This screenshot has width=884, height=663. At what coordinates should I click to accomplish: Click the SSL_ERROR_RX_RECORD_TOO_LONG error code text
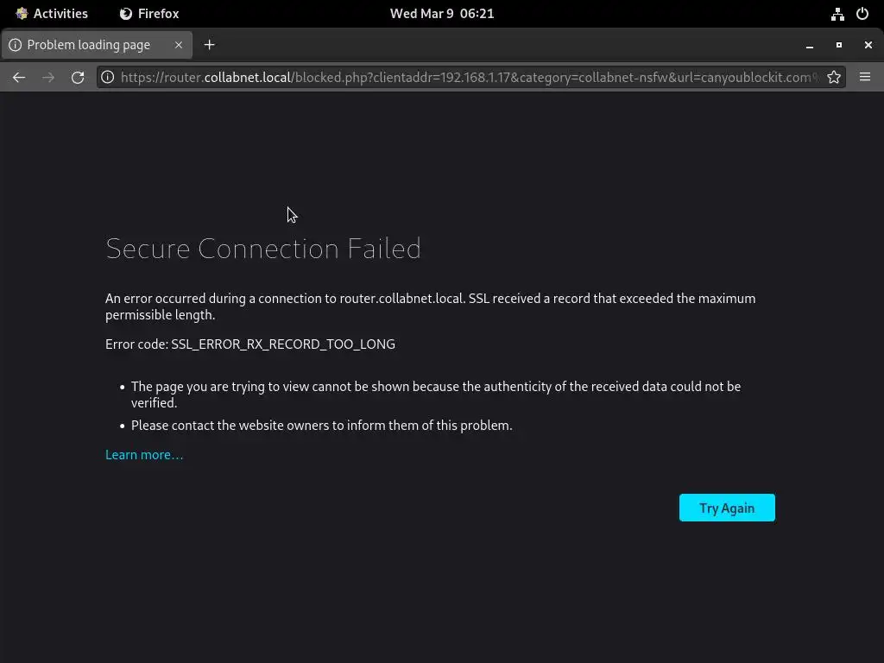point(283,344)
